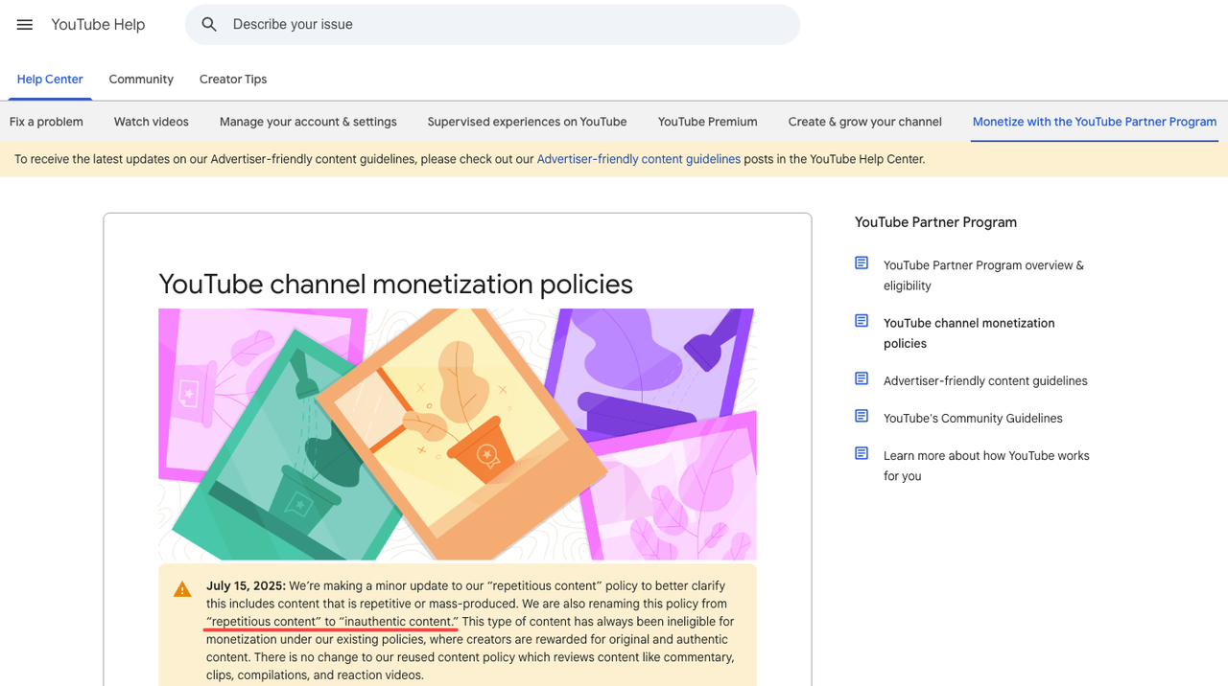Click the search magnifier icon

pyautogui.click(x=209, y=25)
